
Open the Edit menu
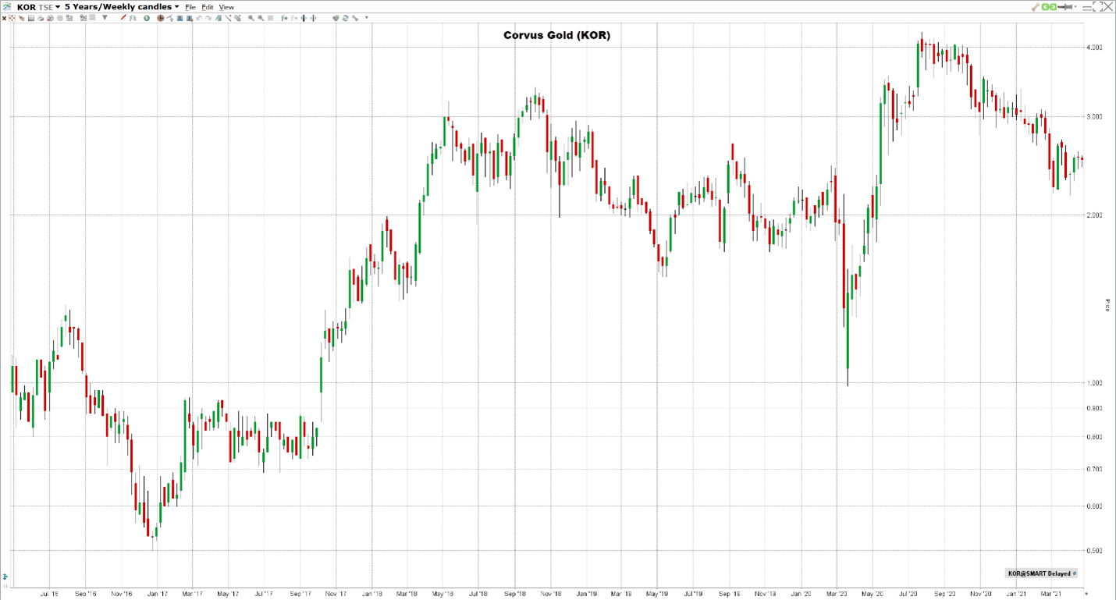click(x=207, y=7)
